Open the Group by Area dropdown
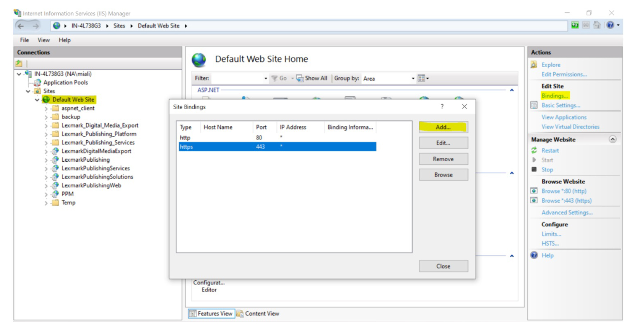The width and height of the screenshot is (635, 332). click(x=413, y=79)
